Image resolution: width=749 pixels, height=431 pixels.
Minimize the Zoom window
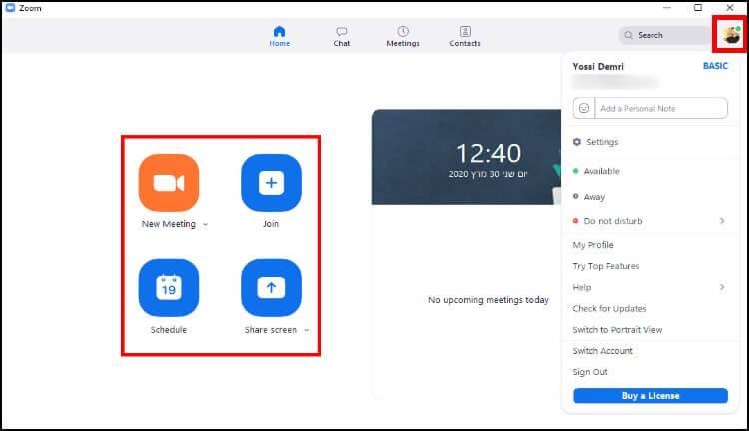[667, 8]
